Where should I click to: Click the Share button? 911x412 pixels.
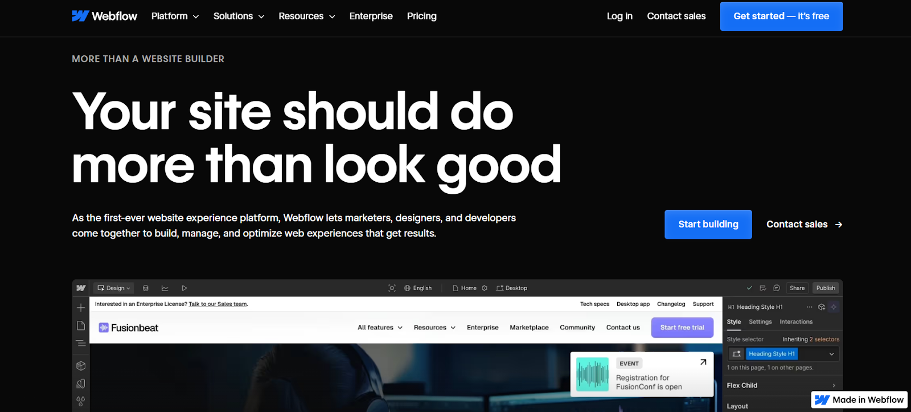797,288
